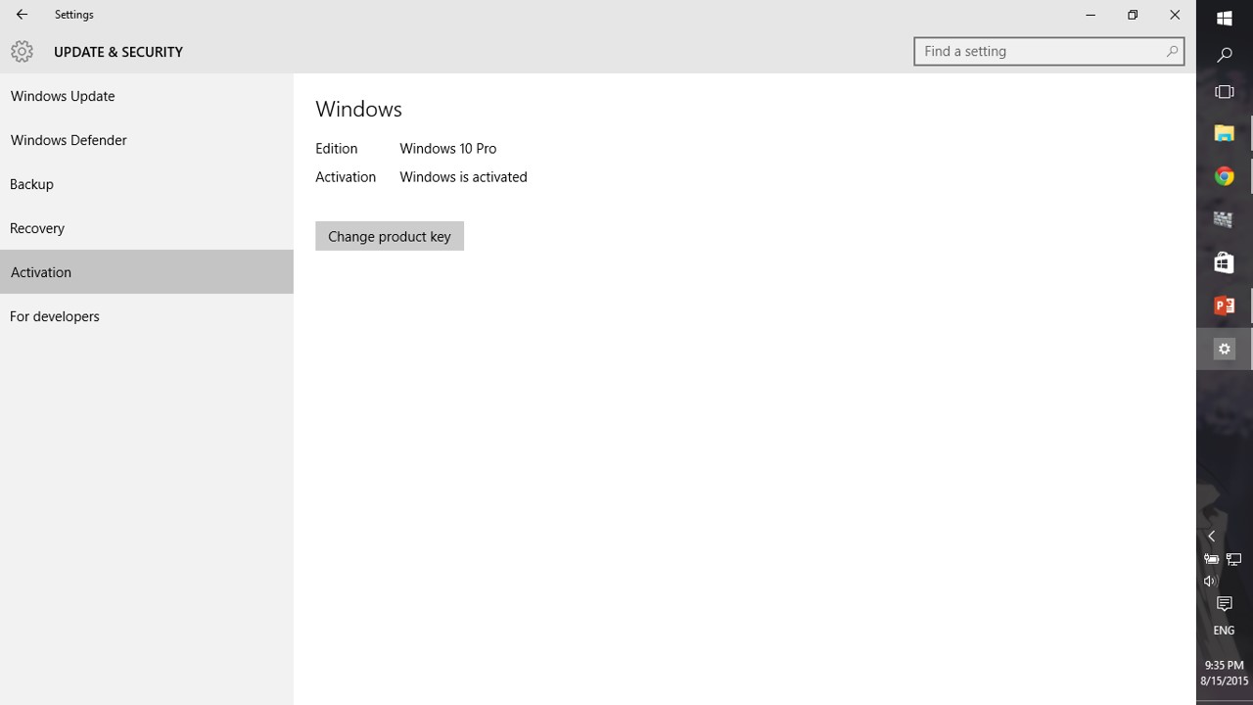The height and width of the screenshot is (705, 1253).
Task: Open the Recovery settings page
Action: tap(37, 228)
